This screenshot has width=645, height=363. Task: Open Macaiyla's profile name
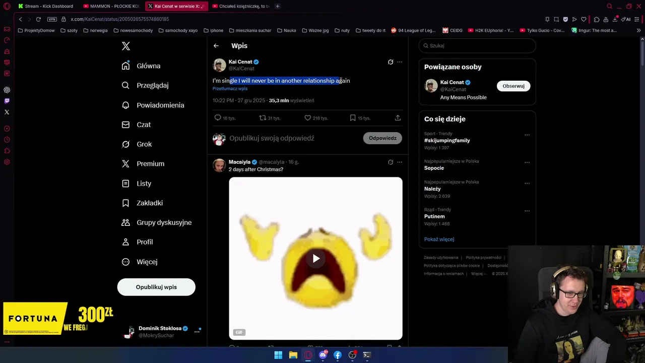point(239,162)
